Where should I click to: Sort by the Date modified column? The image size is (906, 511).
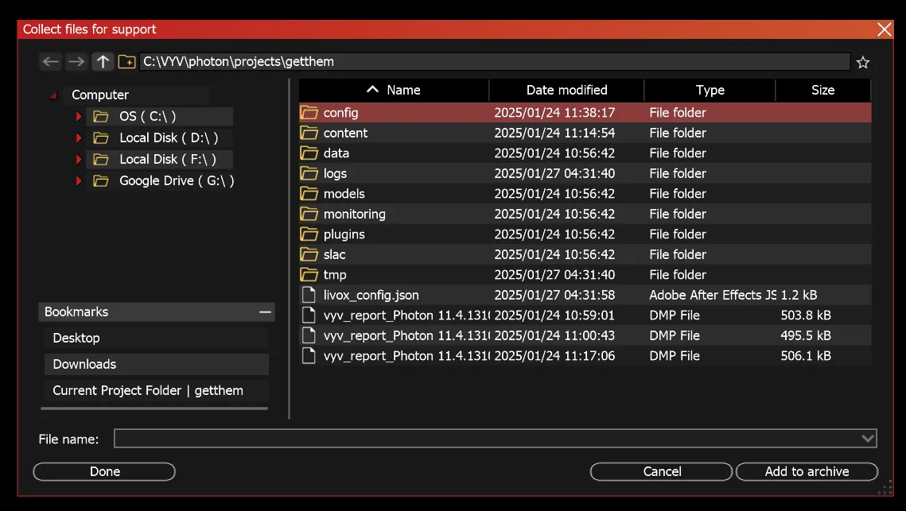click(566, 90)
